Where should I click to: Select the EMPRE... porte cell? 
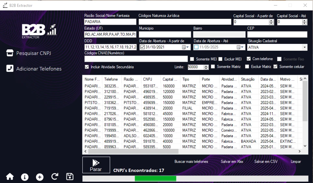click(x=209, y=103)
